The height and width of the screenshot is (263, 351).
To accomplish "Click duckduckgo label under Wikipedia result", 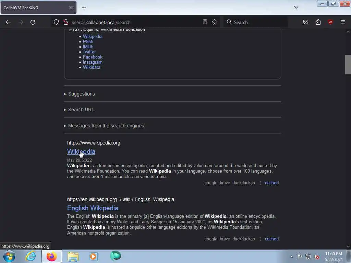I will [244, 183].
